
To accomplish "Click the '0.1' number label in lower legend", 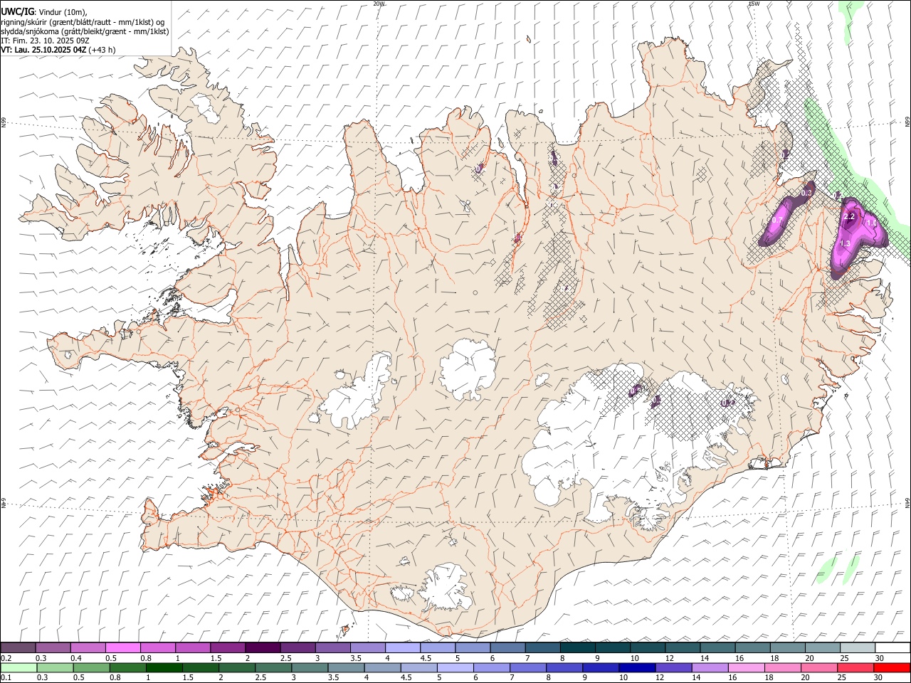I will coord(6,678).
